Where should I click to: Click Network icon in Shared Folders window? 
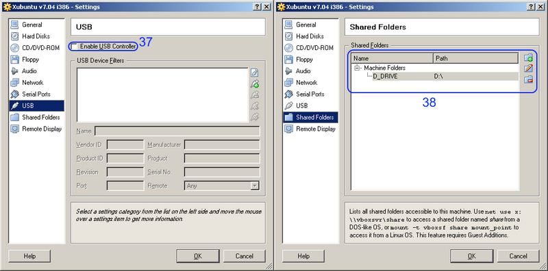click(x=288, y=82)
